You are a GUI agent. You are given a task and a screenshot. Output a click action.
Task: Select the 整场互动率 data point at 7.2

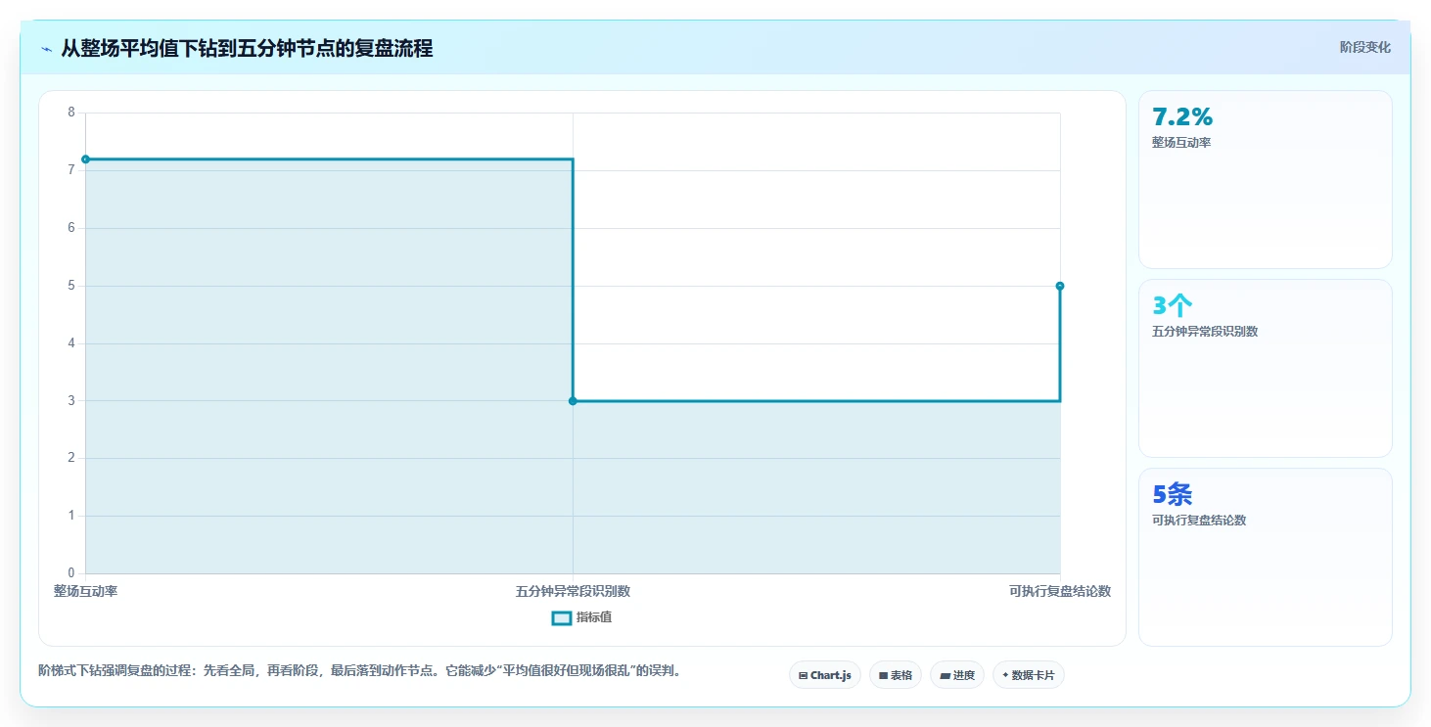click(85, 159)
